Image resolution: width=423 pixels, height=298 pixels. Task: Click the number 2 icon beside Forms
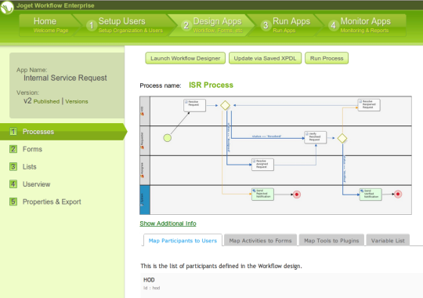pyautogui.click(x=13, y=149)
